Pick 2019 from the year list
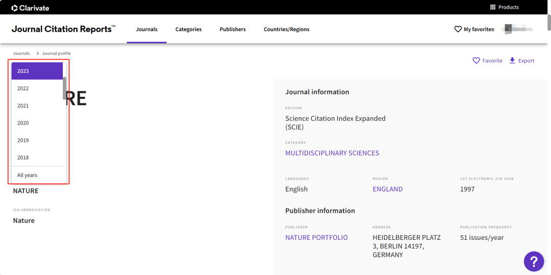Viewport: 551px width, 275px height. click(37, 140)
